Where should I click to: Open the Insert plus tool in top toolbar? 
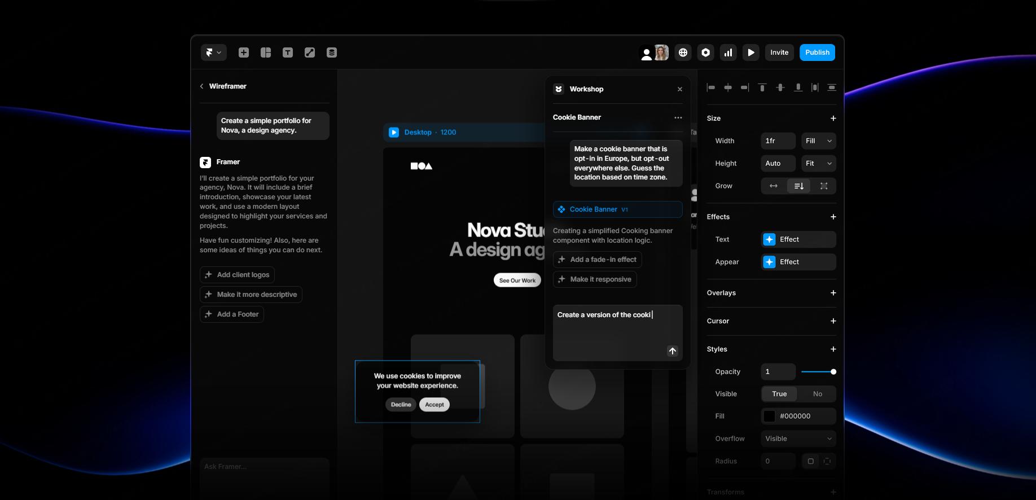[244, 52]
